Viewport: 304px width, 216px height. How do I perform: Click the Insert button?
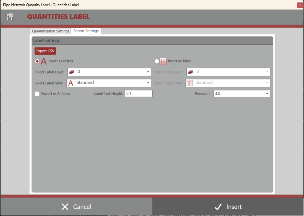pos(228,207)
